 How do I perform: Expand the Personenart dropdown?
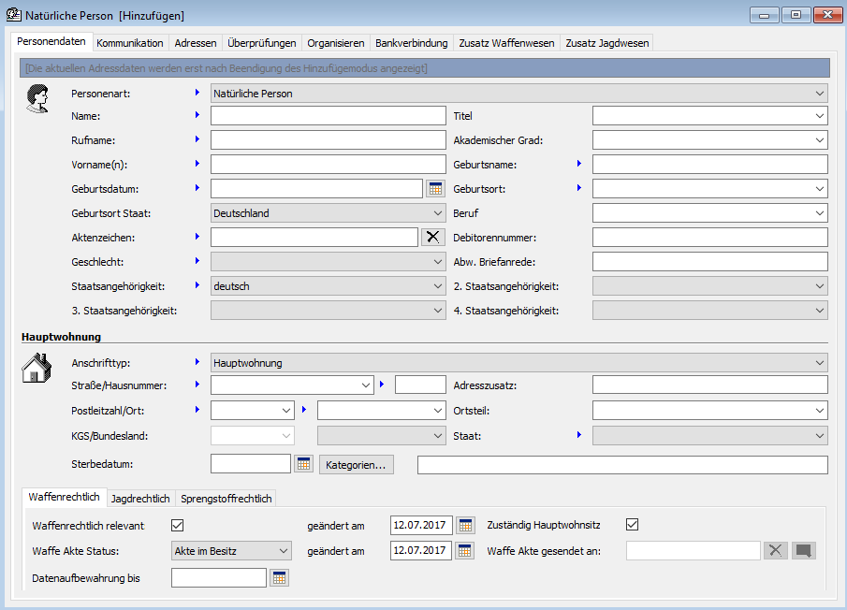[x=820, y=94]
